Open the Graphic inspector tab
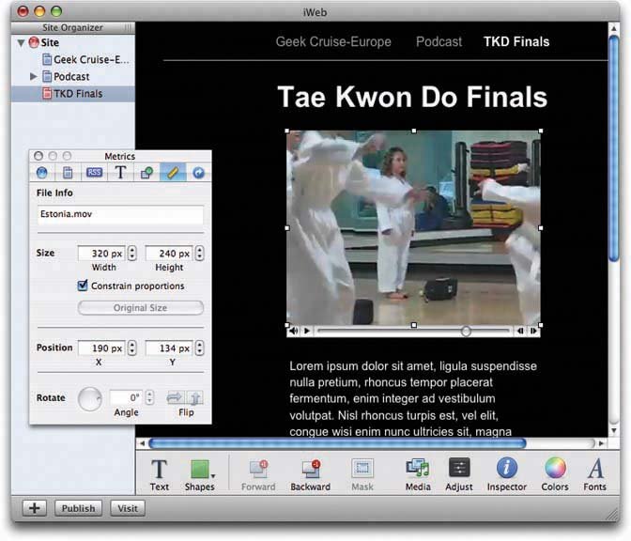The image size is (631, 541). pos(146,172)
